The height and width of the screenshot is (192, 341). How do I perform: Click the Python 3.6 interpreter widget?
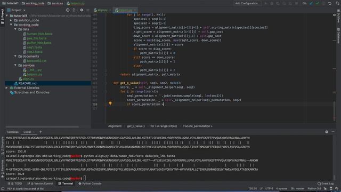[x=314, y=188]
